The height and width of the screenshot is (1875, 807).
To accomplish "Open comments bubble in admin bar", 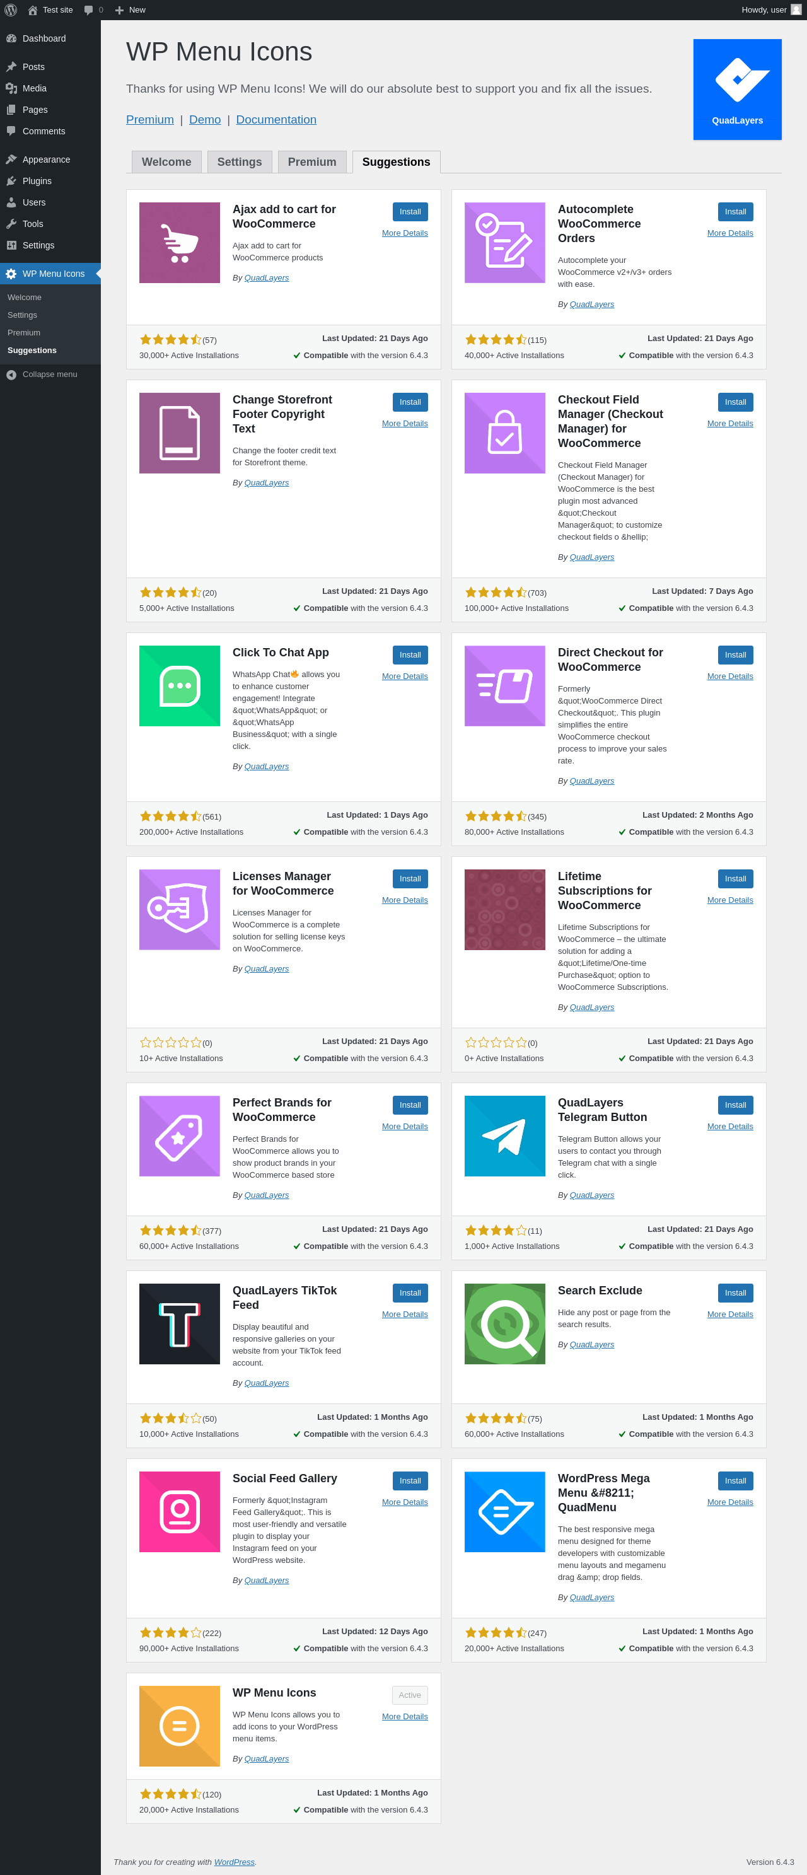I will (89, 10).
